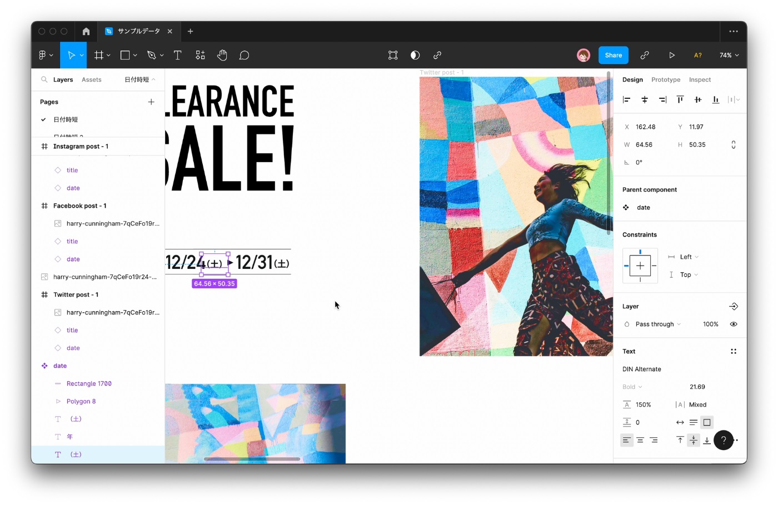Align top edges
Screen dimensions: 778x505
coord(680,99)
